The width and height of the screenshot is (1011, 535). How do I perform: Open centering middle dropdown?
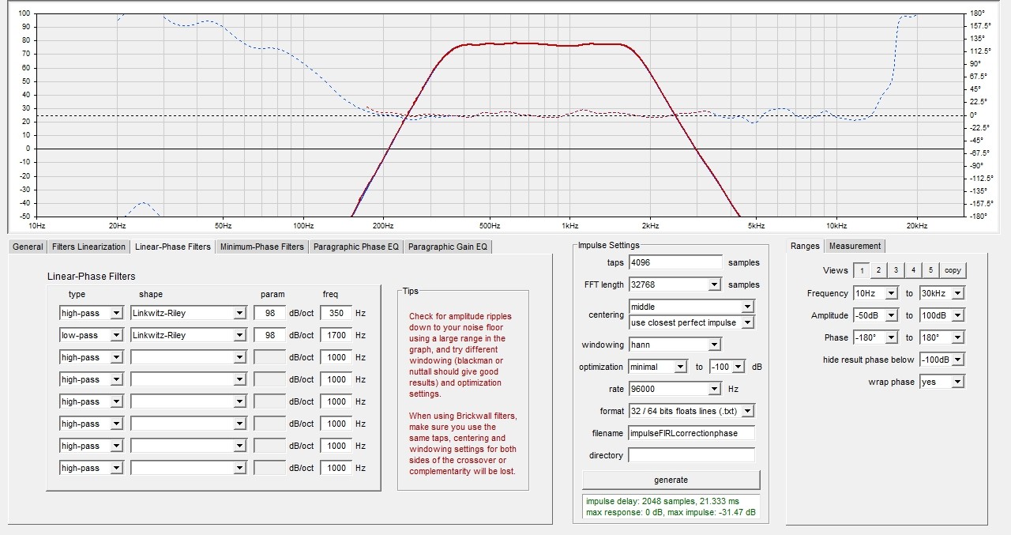[x=691, y=307]
